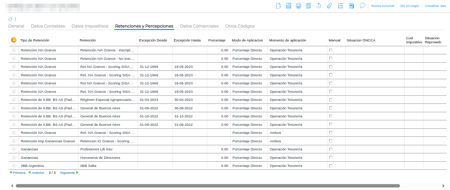Go to the Anterior page of results
450x190 pixels.
click(38, 173)
